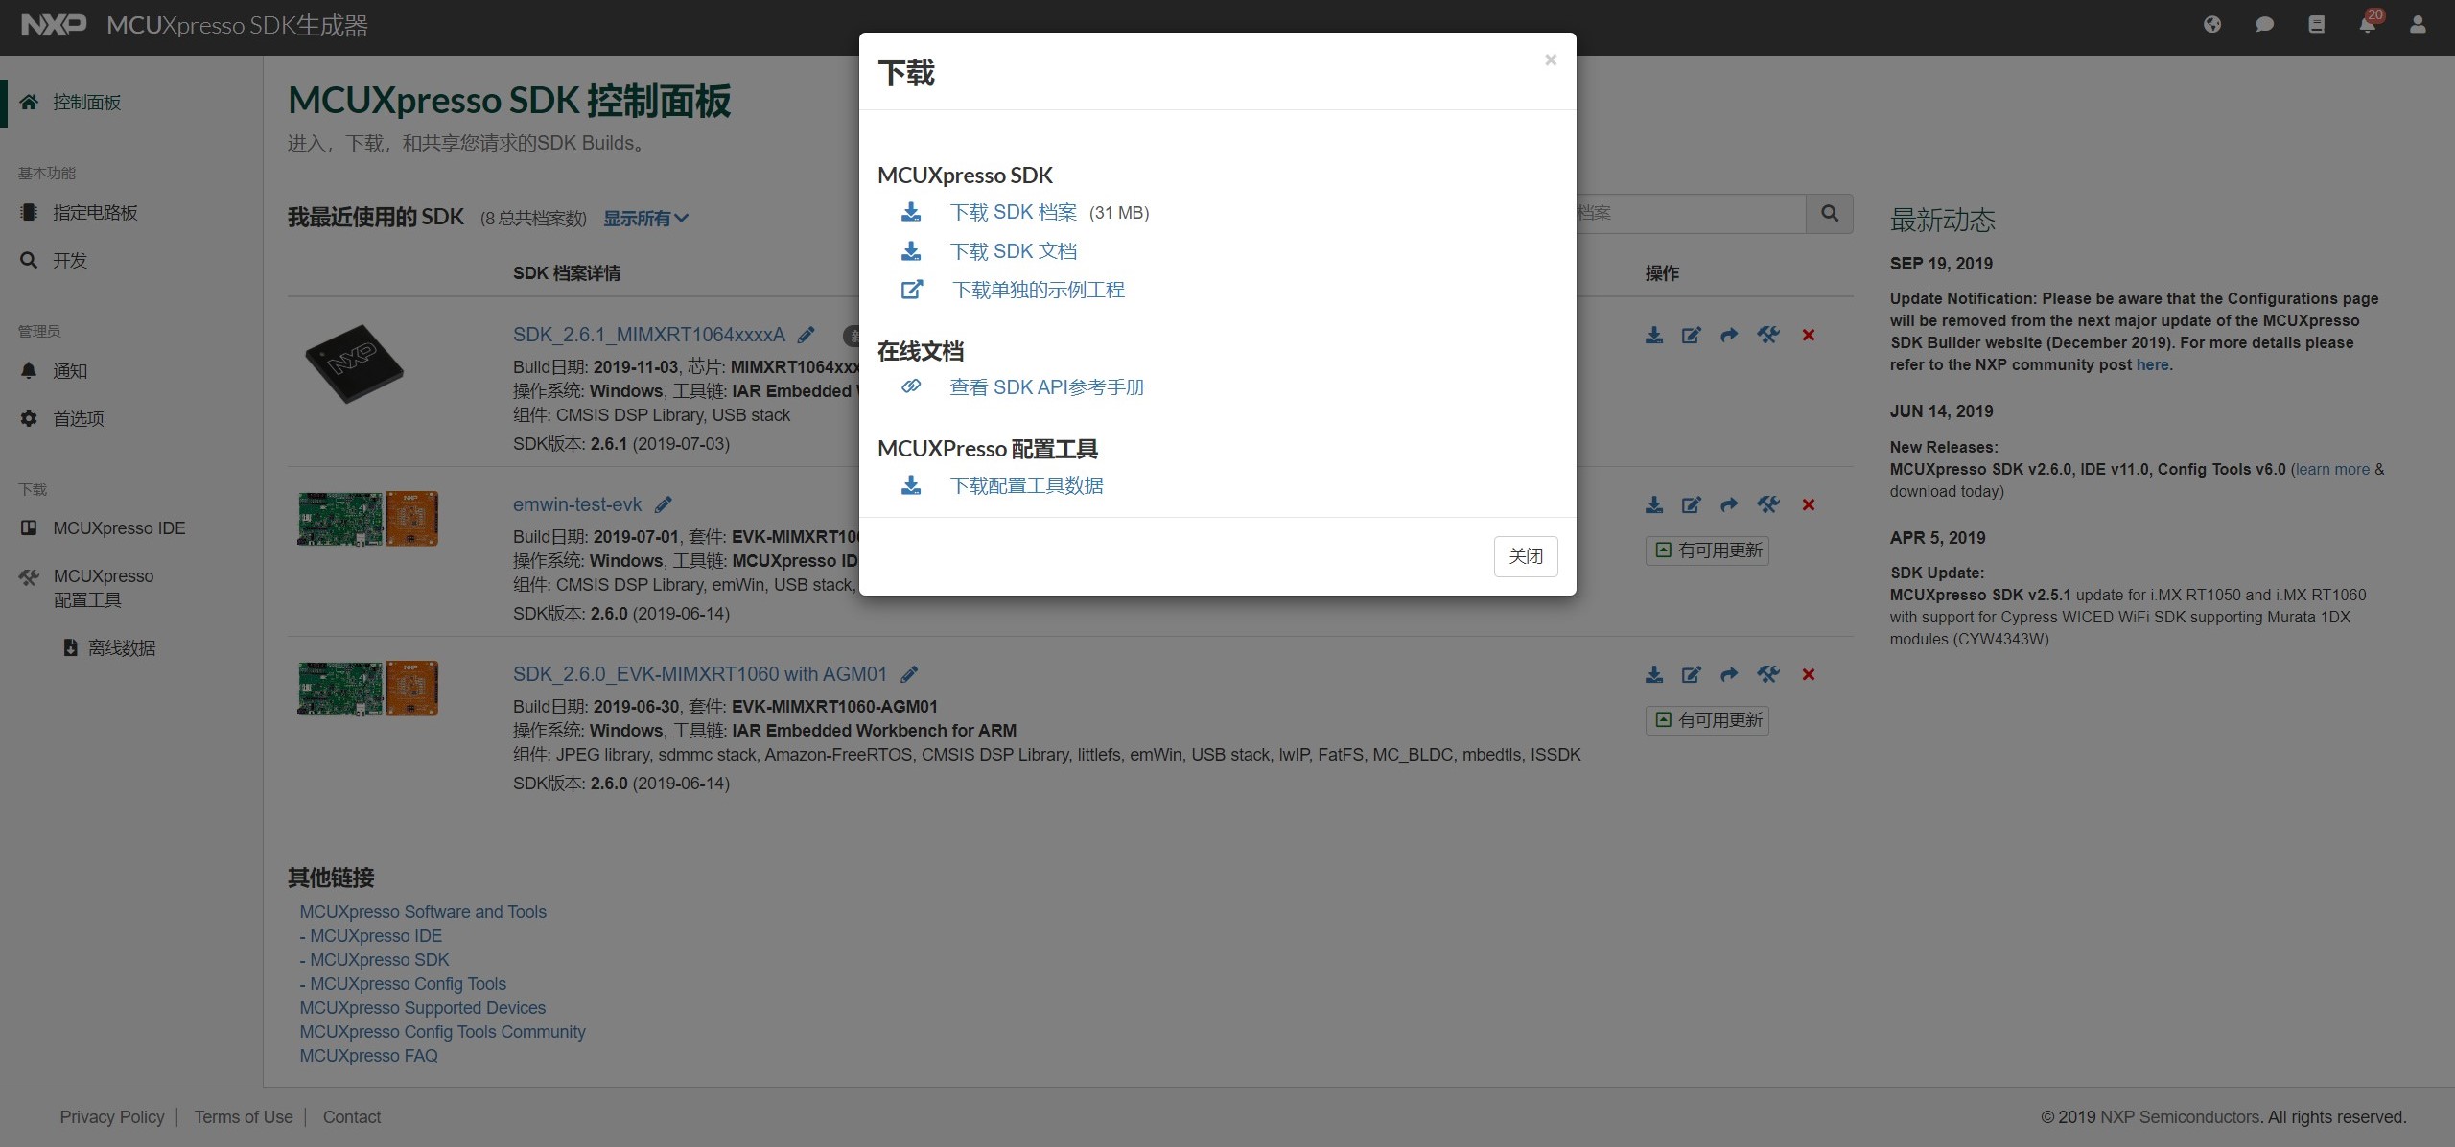Screen dimensions: 2455x1147
Task: Open 指定电路板 sidebar item
Action: [x=95, y=213]
